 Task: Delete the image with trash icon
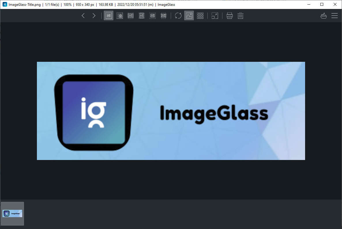coord(240,16)
